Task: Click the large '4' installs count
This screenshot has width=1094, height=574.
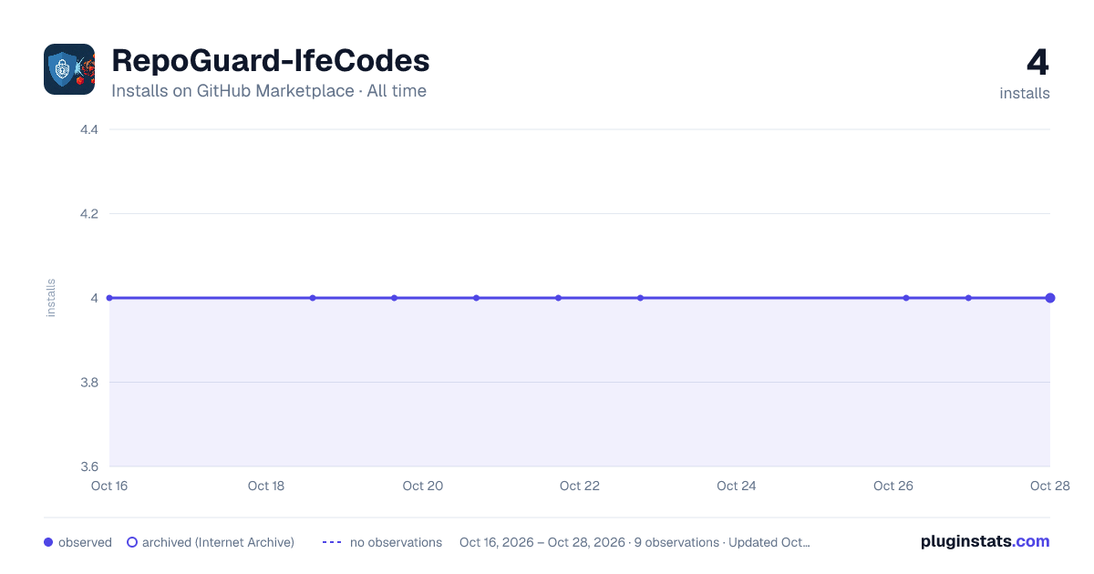Action: coord(1037,63)
